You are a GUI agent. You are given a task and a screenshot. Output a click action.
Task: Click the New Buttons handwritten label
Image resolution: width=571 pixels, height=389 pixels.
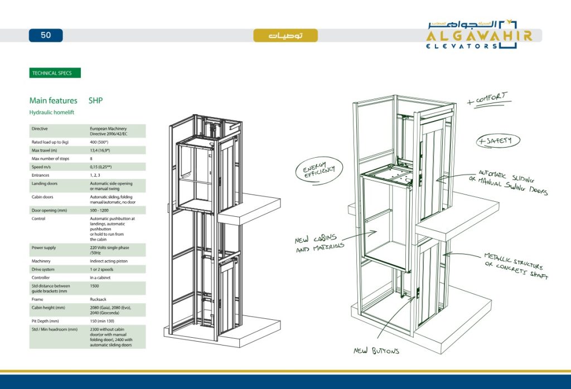[376, 351]
